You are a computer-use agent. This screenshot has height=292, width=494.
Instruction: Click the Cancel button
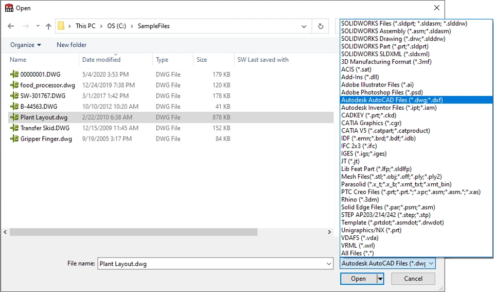[413, 279]
